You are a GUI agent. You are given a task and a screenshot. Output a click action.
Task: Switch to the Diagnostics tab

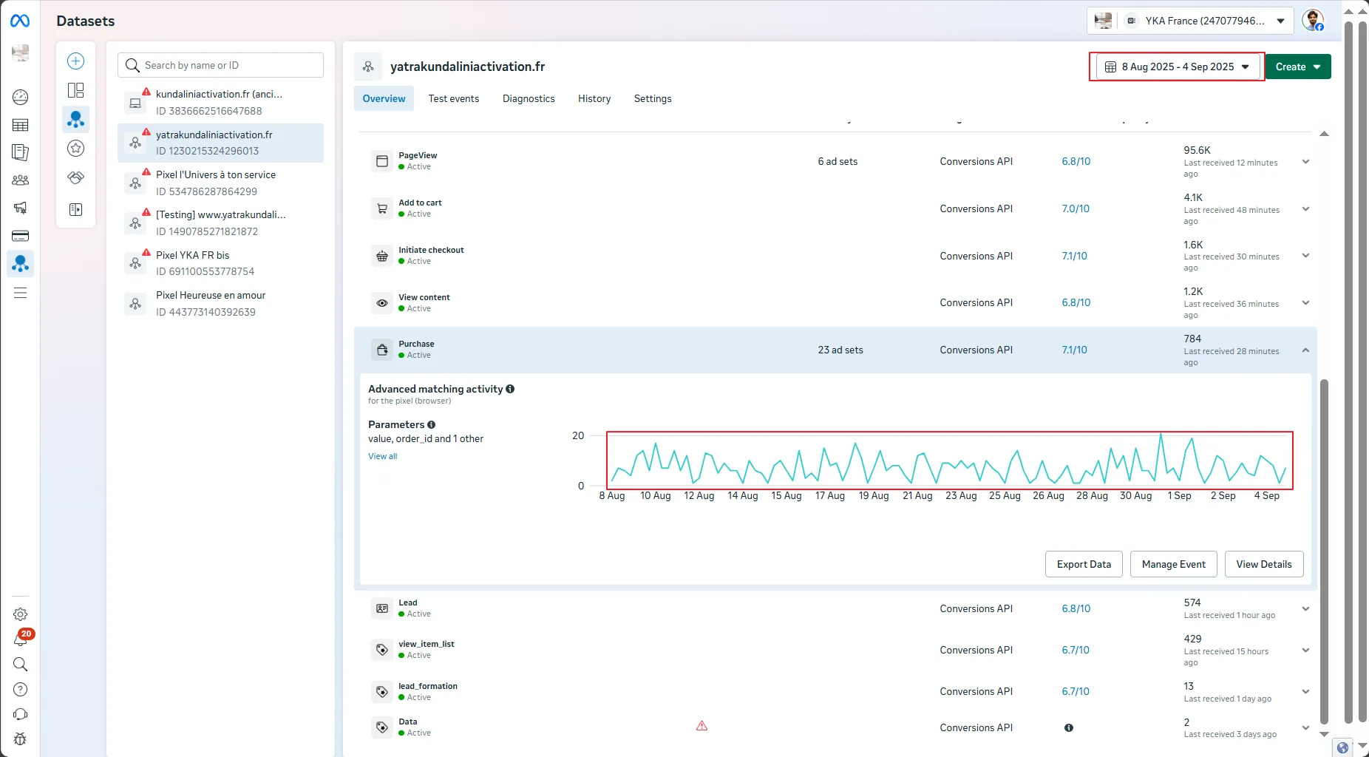coord(529,98)
